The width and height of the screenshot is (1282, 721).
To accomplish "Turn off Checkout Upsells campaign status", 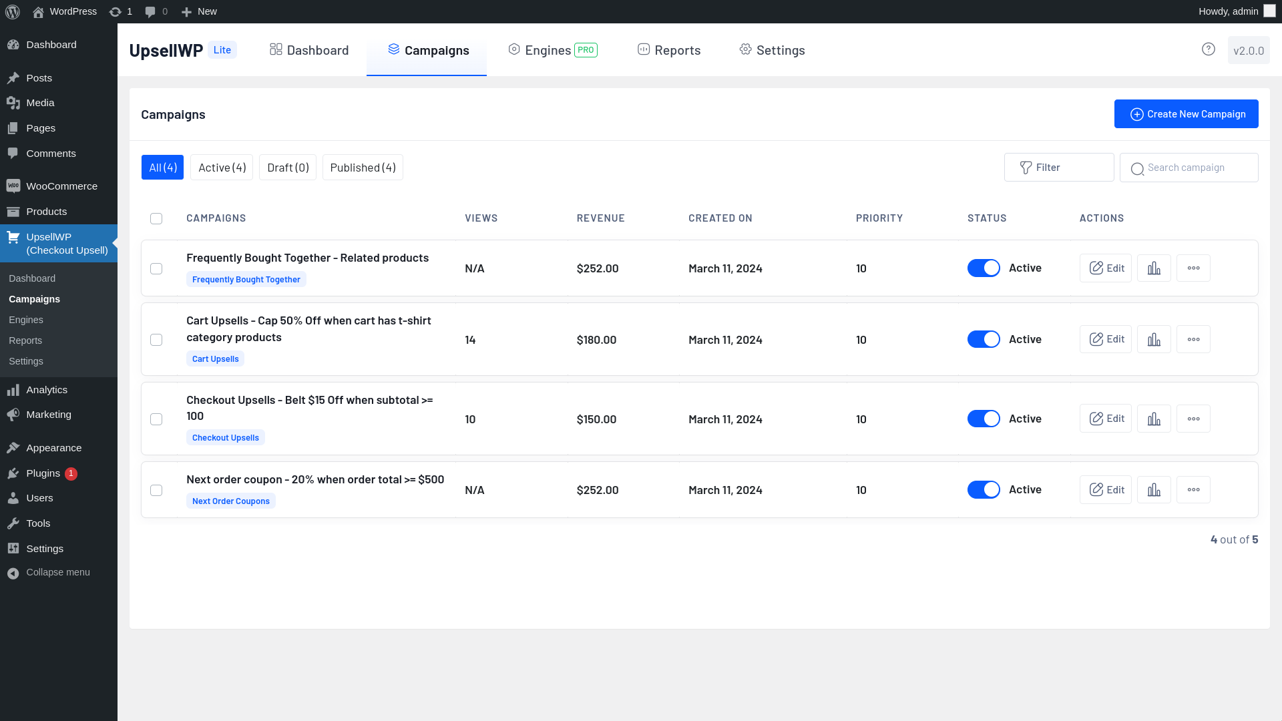I will [984, 419].
